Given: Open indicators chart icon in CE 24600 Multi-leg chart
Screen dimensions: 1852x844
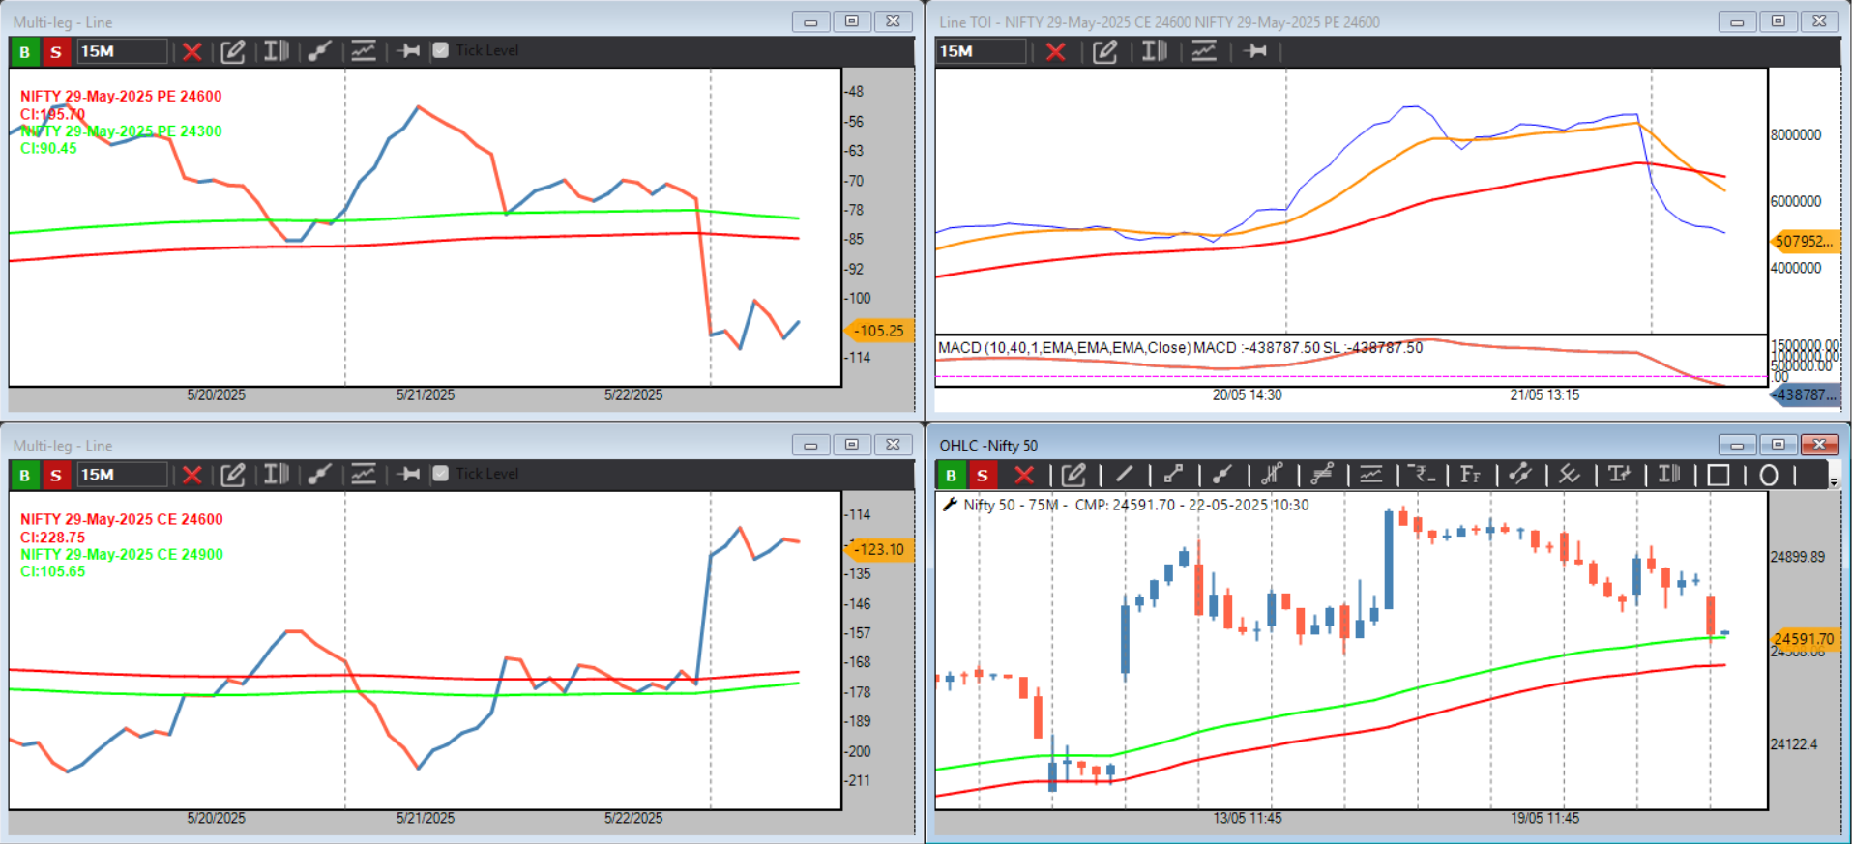Looking at the screenshot, I should click(364, 474).
